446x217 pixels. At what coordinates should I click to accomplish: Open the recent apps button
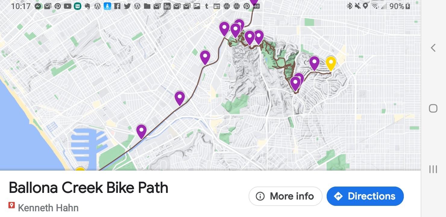[433, 169]
